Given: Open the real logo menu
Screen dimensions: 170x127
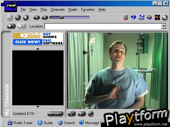Looking at the screenshot, I should point(11,6).
